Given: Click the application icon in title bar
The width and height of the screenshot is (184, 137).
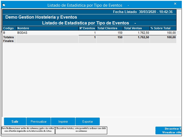Looking at the screenshot, I should 4,5.
